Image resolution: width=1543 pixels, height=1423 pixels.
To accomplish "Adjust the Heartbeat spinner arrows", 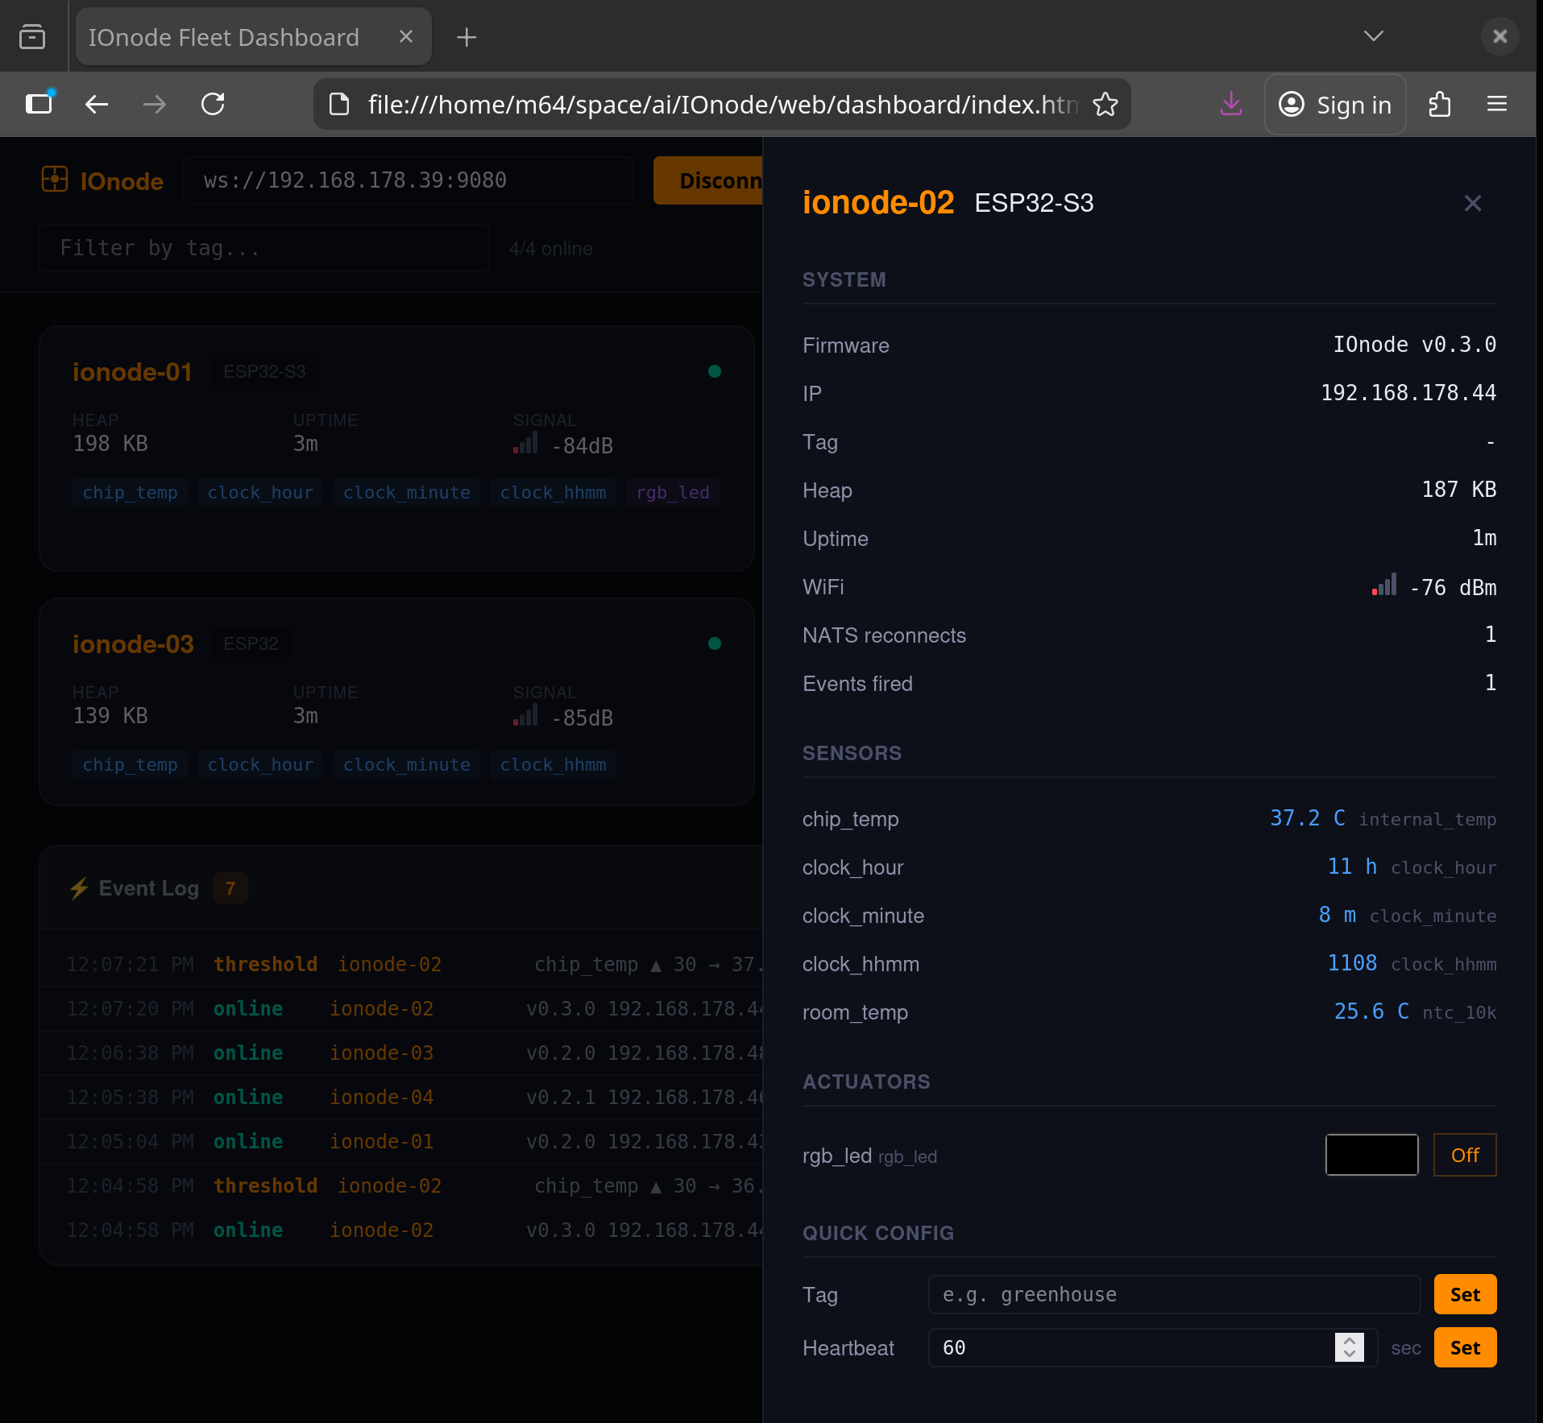I will (1349, 1347).
